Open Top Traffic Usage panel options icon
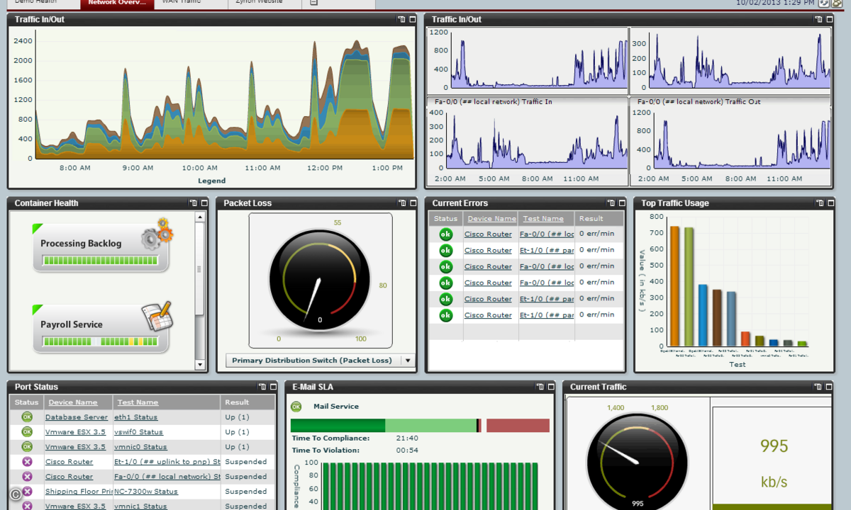The image size is (851, 510). point(819,203)
